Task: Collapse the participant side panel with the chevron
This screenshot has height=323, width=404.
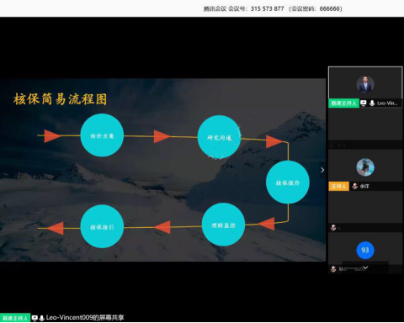Action: coord(322,170)
